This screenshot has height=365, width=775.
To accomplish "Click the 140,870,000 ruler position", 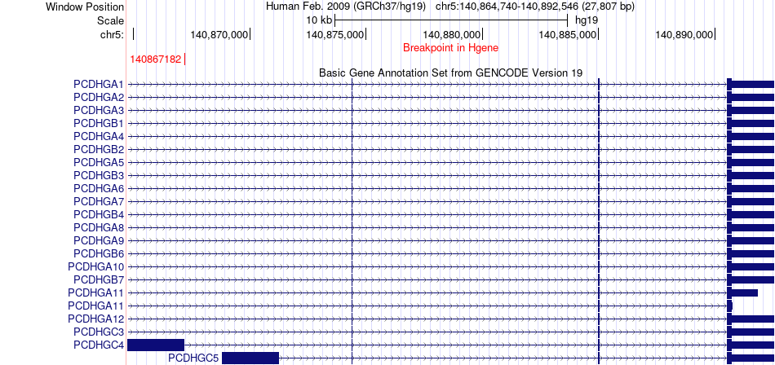I will coord(219,35).
